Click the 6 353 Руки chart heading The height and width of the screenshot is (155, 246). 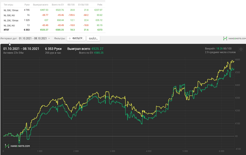pyautogui.click(x=53, y=49)
